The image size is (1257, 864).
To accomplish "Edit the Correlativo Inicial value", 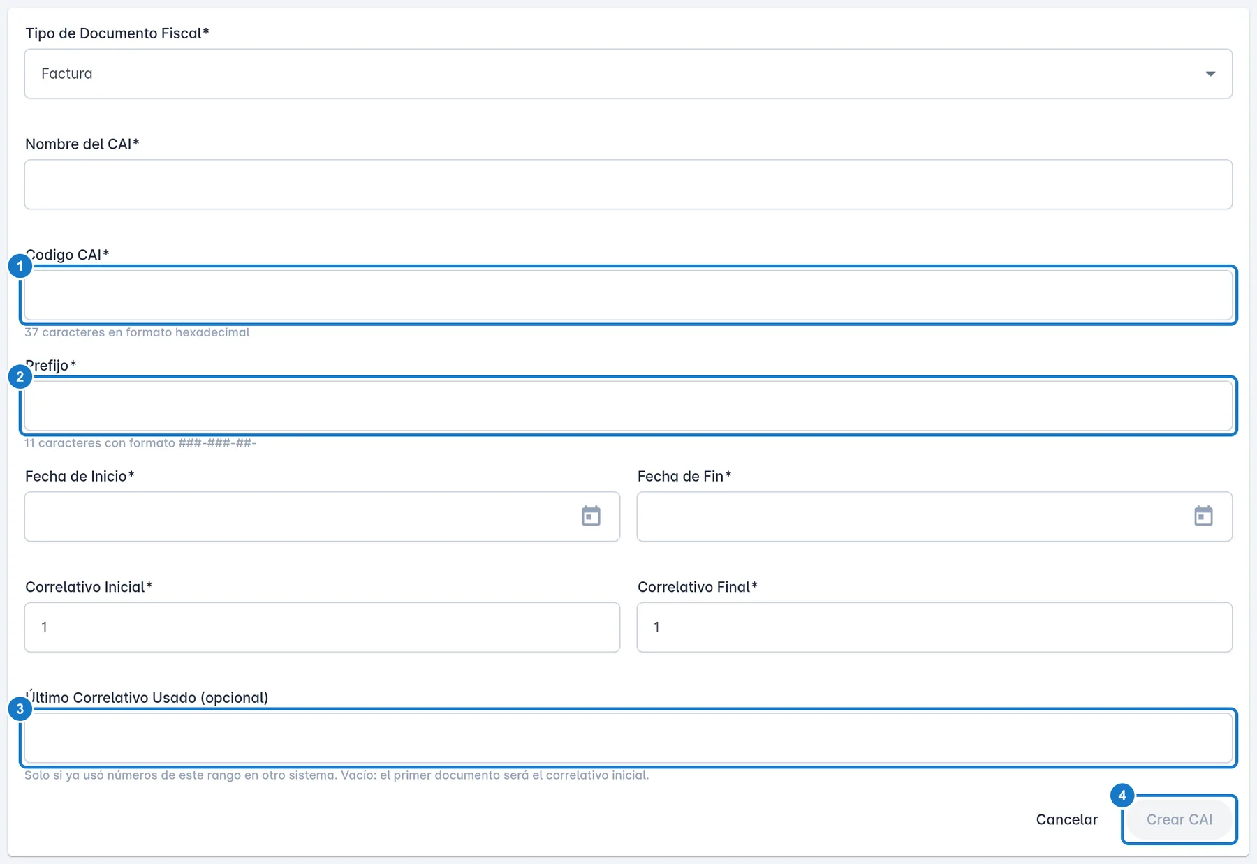I will (x=322, y=627).
